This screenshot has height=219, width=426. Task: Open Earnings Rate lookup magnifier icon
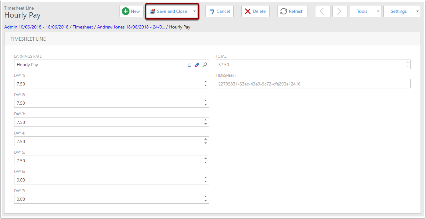(x=205, y=65)
